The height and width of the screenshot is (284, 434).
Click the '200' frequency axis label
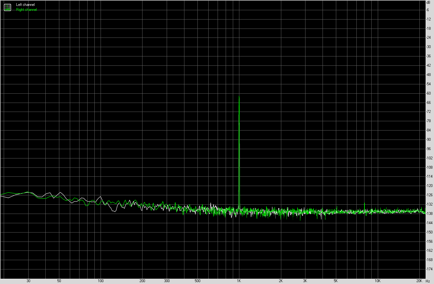(x=142, y=281)
